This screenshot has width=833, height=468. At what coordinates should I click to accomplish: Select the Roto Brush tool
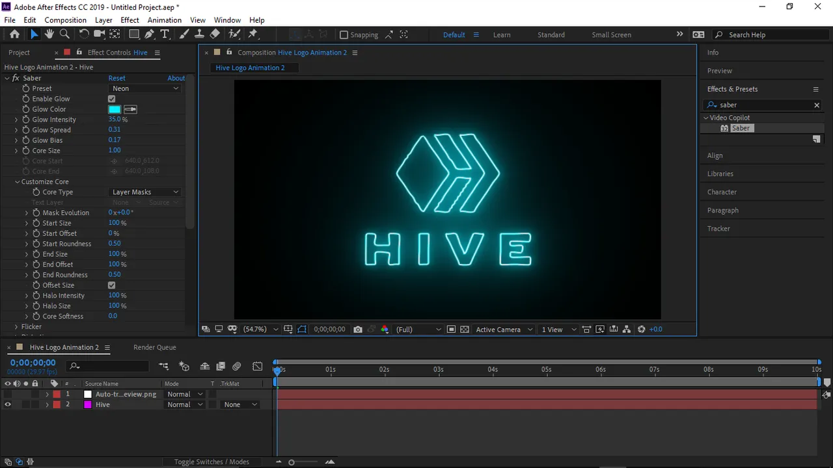click(x=234, y=34)
